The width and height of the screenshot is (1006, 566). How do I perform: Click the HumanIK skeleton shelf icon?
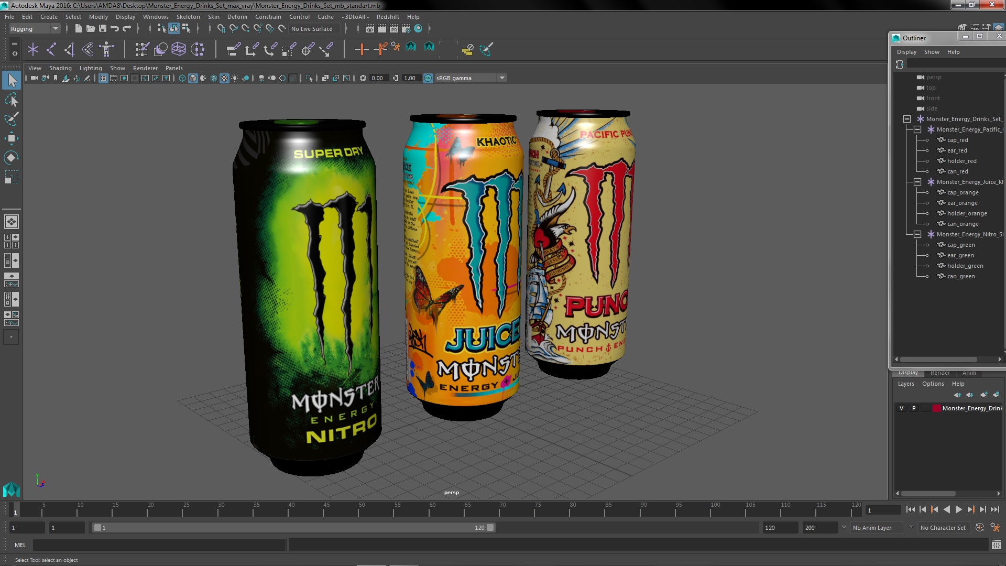point(106,49)
